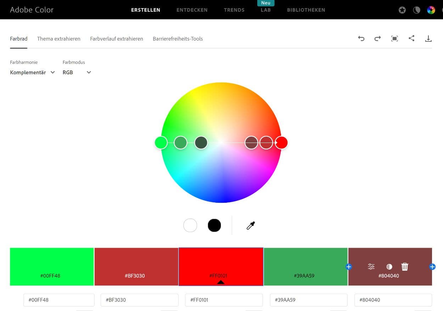The height and width of the screenshot is (311, 443).
Task: Delete the #804040 swatch with trash icon
Action: click(x=405, y=267)
